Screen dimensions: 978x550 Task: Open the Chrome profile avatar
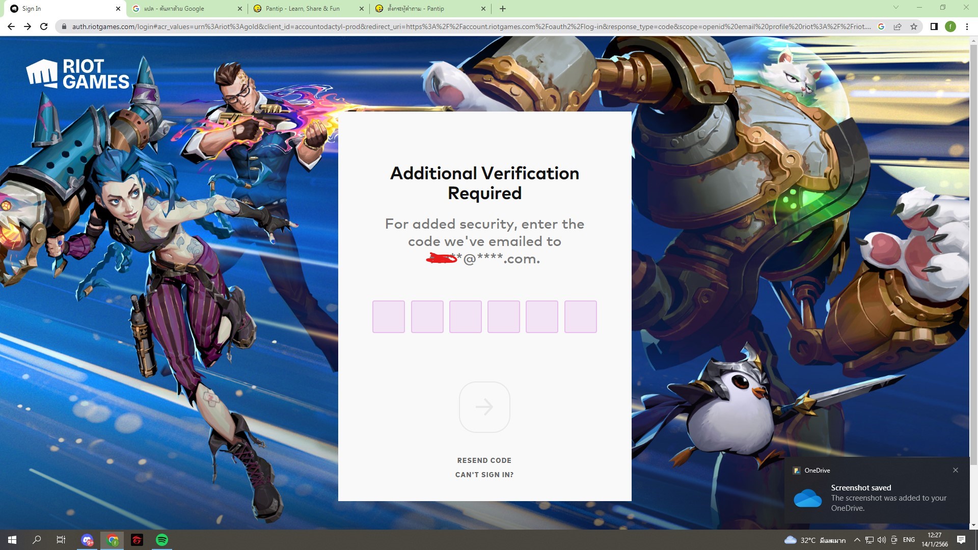tap(950, 26)
